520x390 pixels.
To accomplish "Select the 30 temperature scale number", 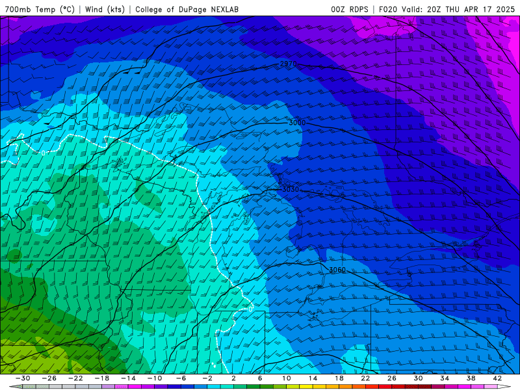I will pos(418,378).
